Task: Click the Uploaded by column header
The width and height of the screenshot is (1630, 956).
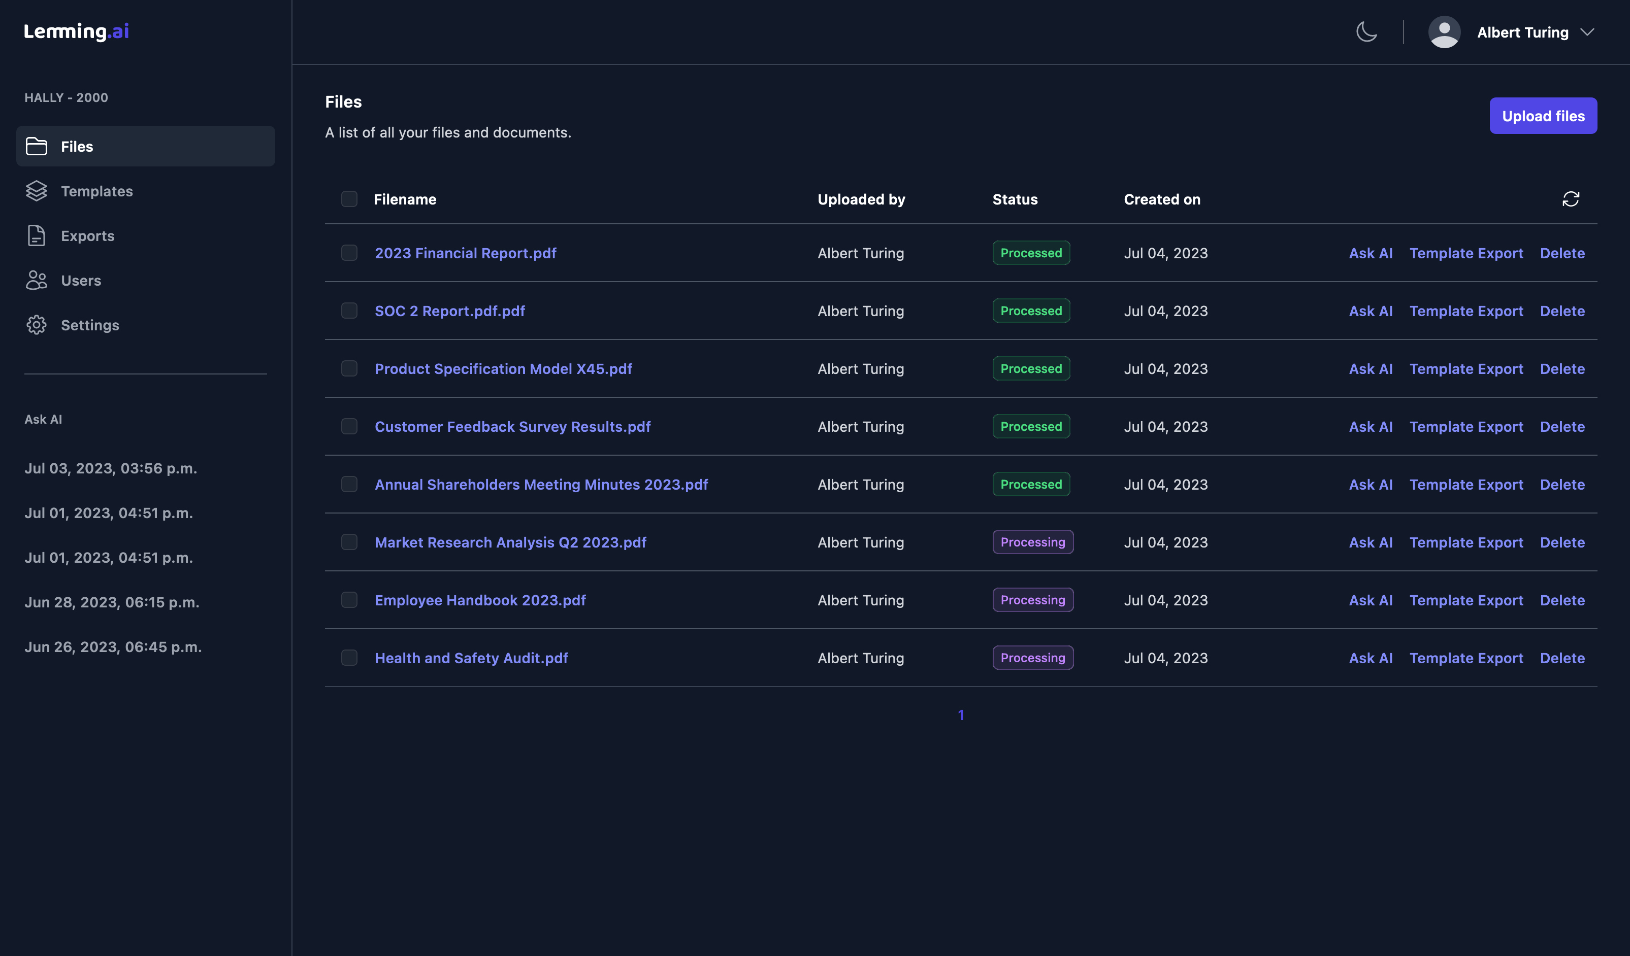Action: click(x=861, y=200)
